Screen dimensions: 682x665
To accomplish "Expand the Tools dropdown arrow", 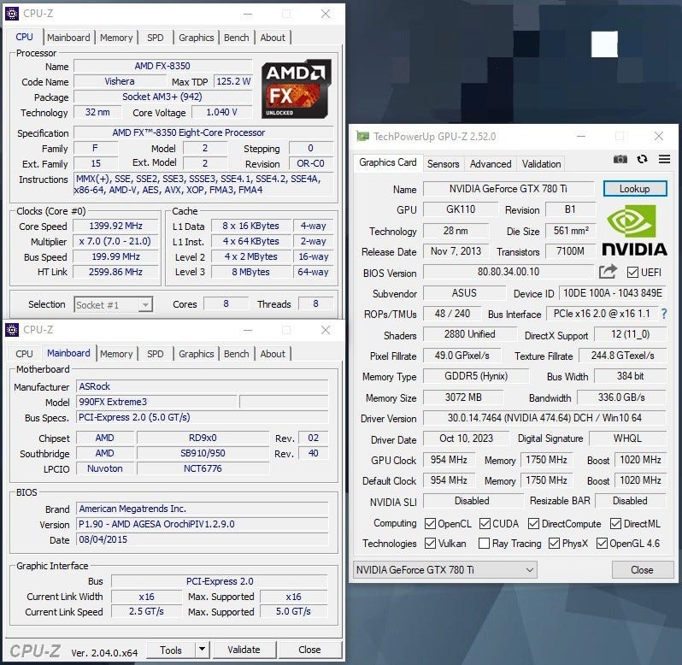I will (x=202, y=650).
